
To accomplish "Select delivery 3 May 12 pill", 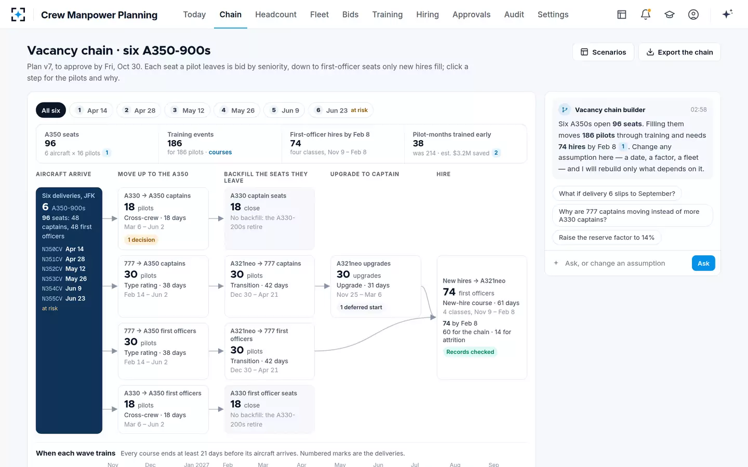I will pyautogui.click(x=188, y=110).
